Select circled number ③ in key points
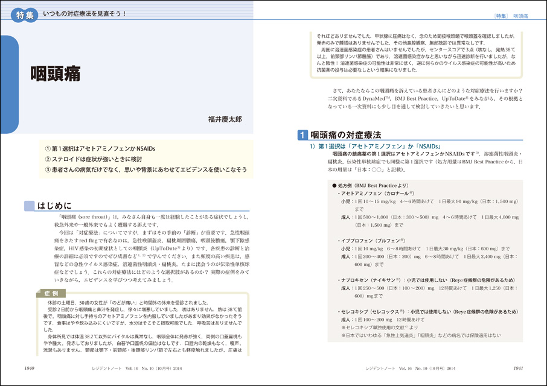Viewport: 547px width, 386px height. (49, 170)
